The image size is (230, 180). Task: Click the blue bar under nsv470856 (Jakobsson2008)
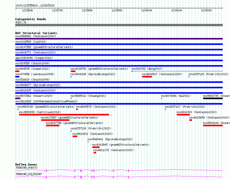pyautogui.click(x=17, y=77)
